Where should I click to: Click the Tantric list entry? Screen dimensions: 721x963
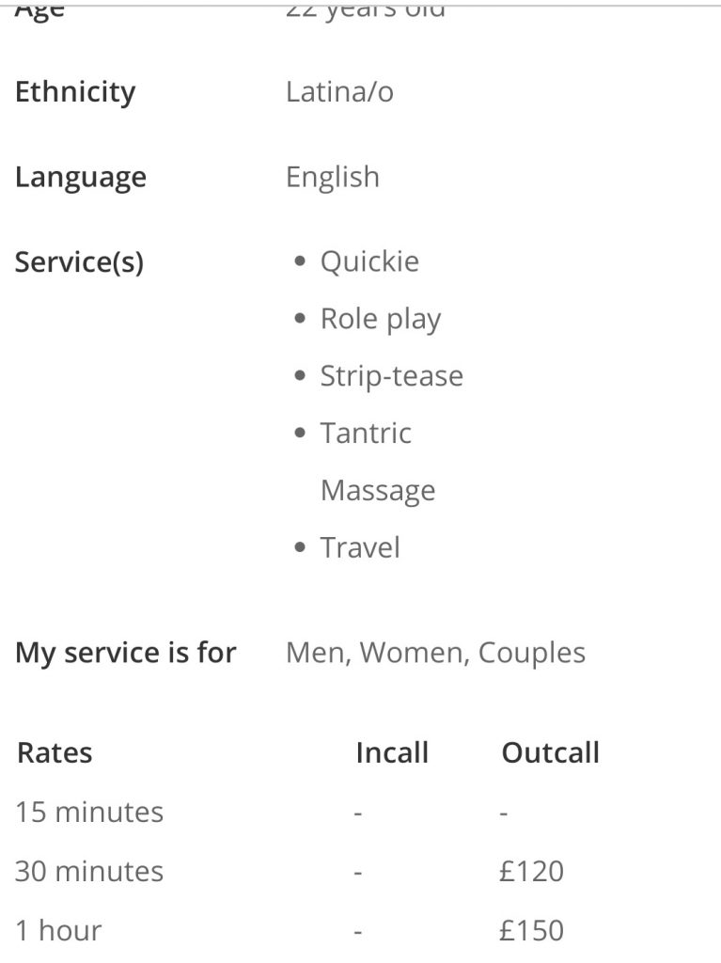pyautogui.click(x=366, y=434)
